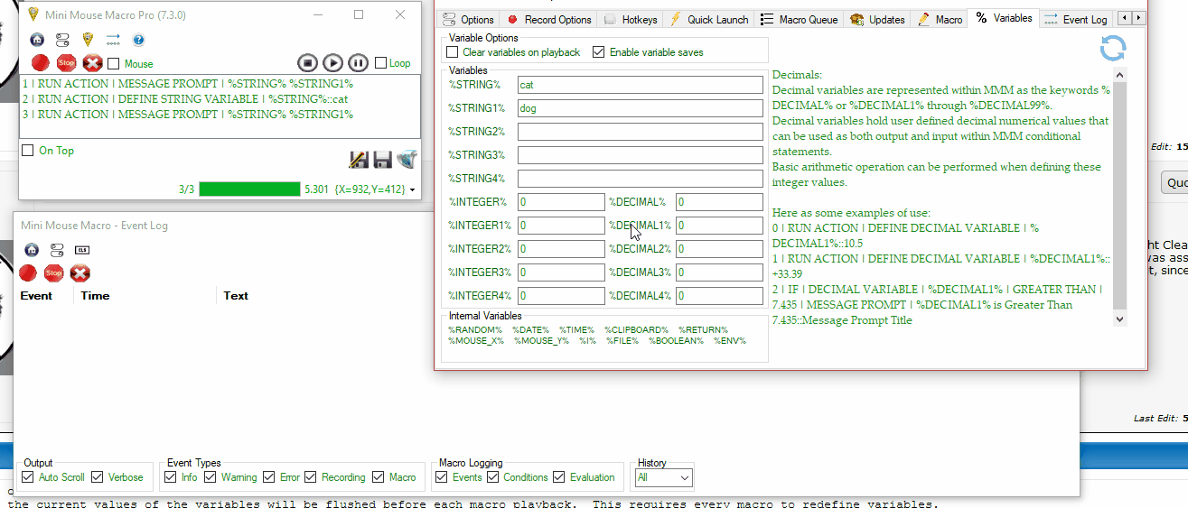Viewport: 1188px width, 508px height.
Task: Click the %STRING1% input field containing dog
Action: [x=640, y=108]
